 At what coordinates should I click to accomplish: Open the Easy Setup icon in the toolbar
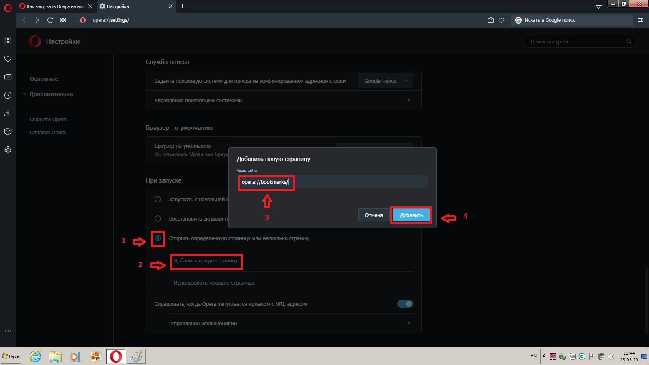coord(640,20)
